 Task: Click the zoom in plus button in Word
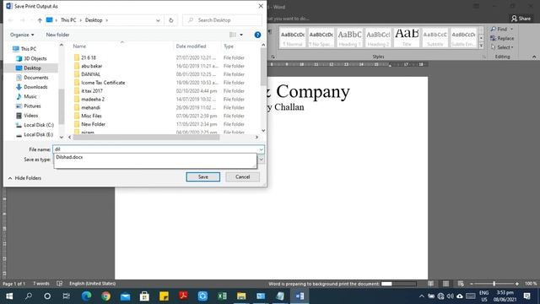tap(517, 284)
